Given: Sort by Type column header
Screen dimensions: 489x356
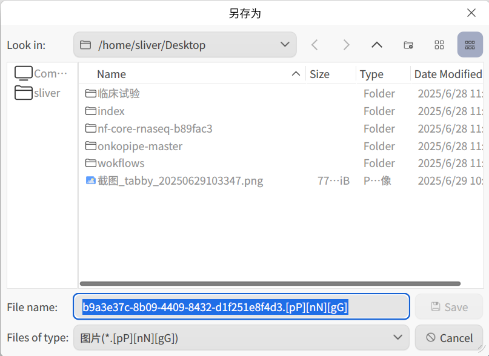Looking at the screenshot, I should click(x=384, y=74).
